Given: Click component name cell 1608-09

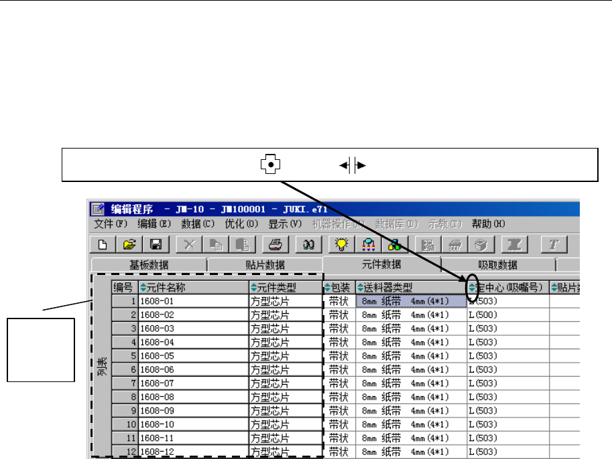Looking at the screenshot, I should pyautogui.click(x=194, y=411).
